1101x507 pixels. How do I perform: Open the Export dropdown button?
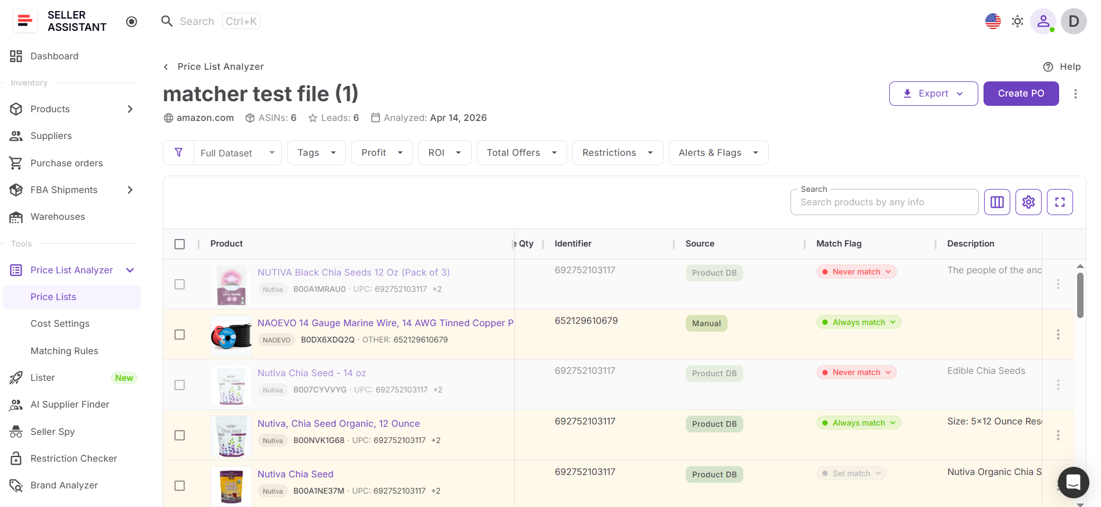[933, 94]
